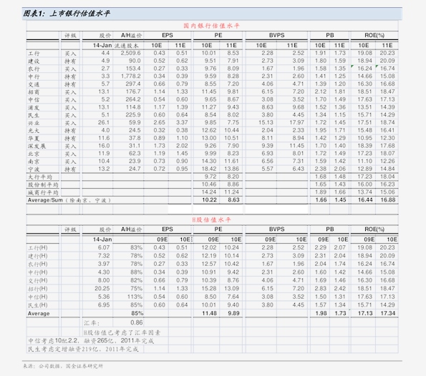
Task: Select the 14-Jan date header in top table
Action: 102,45
